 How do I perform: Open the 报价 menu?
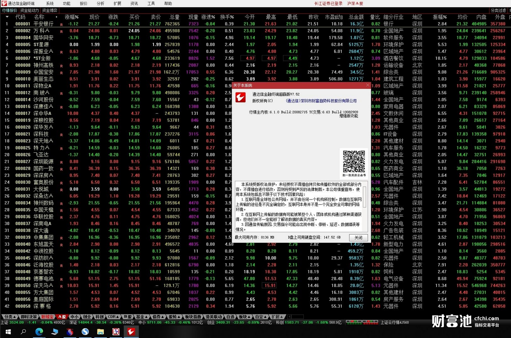point(84,3)
